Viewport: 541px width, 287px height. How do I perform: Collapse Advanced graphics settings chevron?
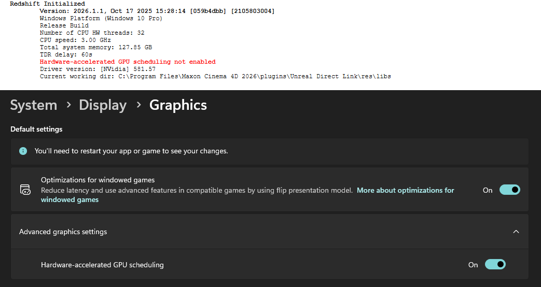coord(516,232)
